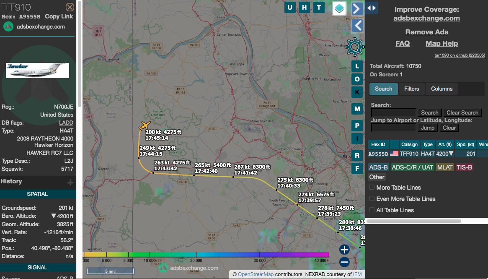The height and width of the screenshot is (279, 488).
Task: Zoom out on the map
Action: pos(344,262)
